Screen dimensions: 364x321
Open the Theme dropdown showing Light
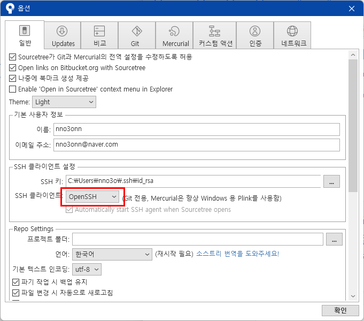64,102
